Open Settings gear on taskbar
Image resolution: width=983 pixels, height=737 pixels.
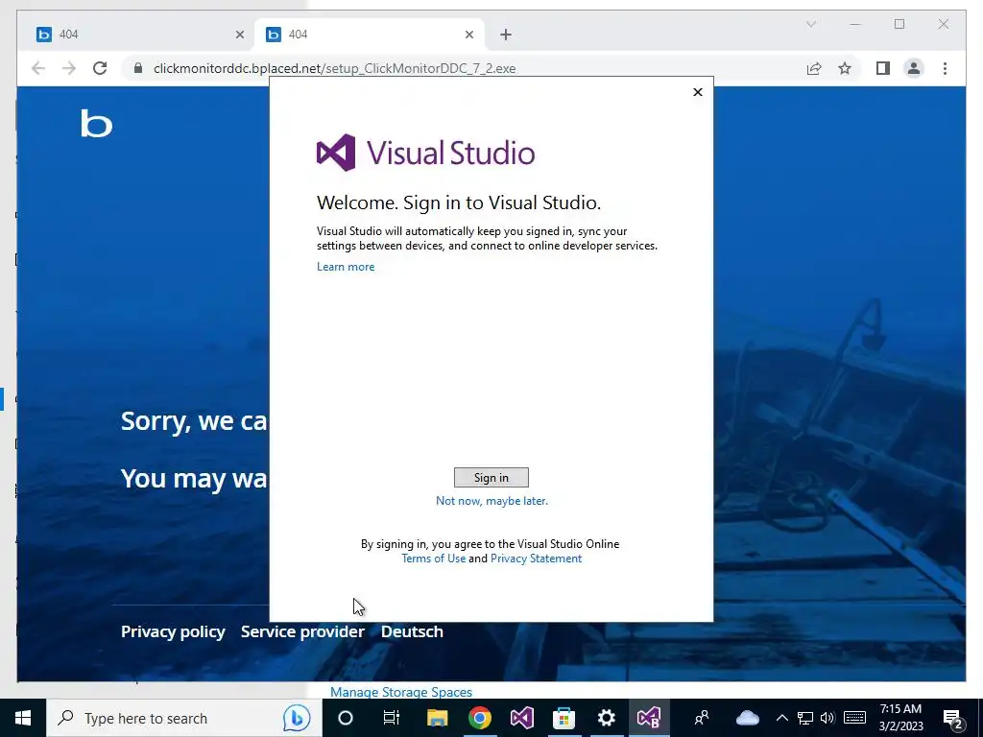tap(607, 718)
